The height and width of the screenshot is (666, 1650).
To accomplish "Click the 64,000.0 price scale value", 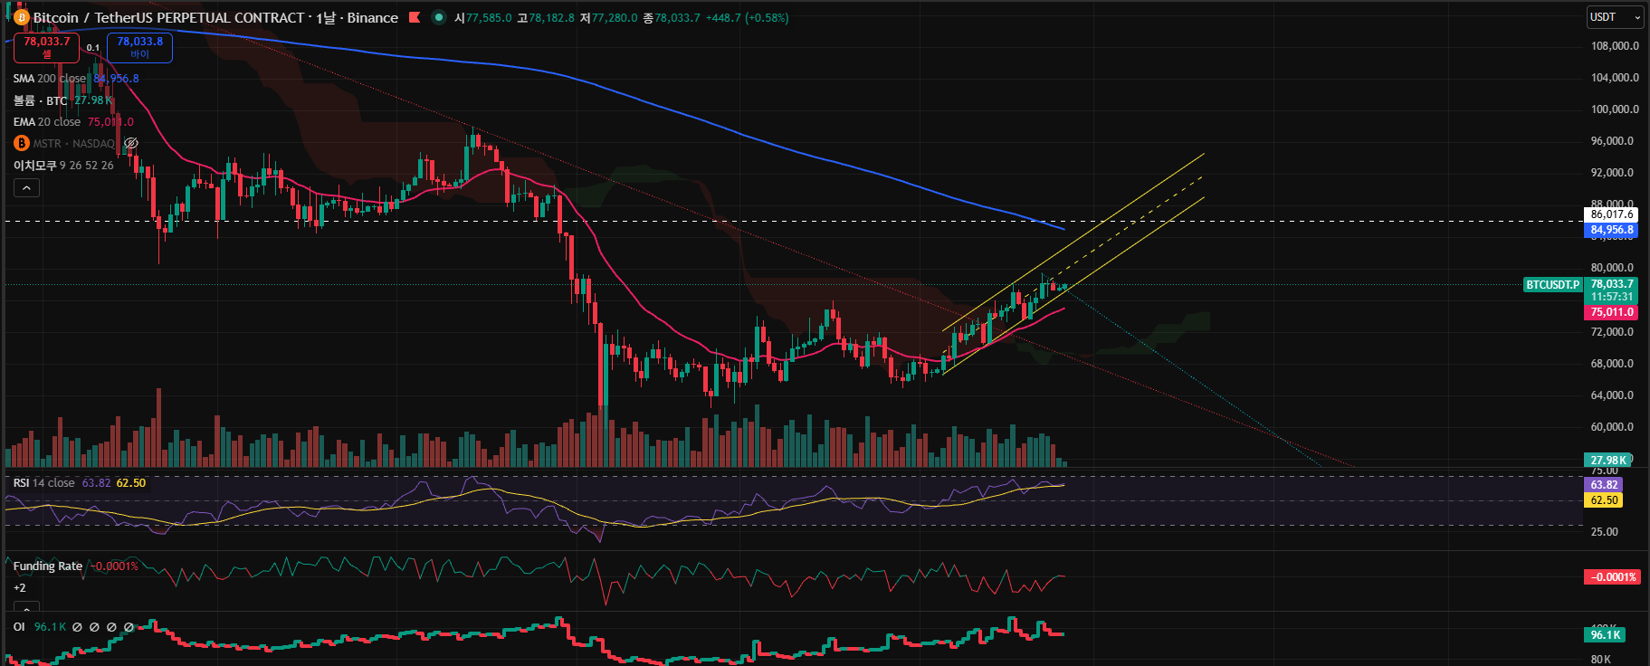I will [1612, 395].
